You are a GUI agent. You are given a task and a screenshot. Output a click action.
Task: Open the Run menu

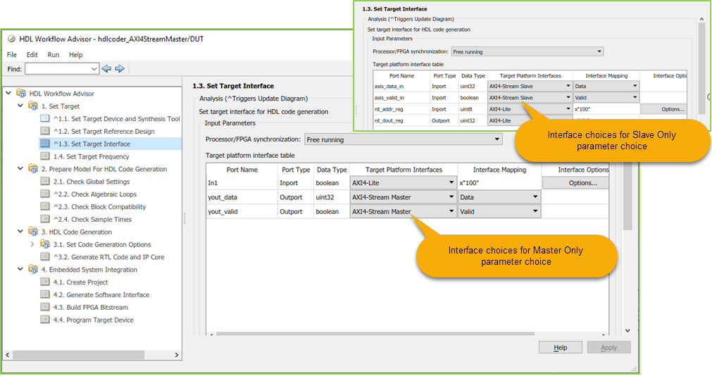53,54
